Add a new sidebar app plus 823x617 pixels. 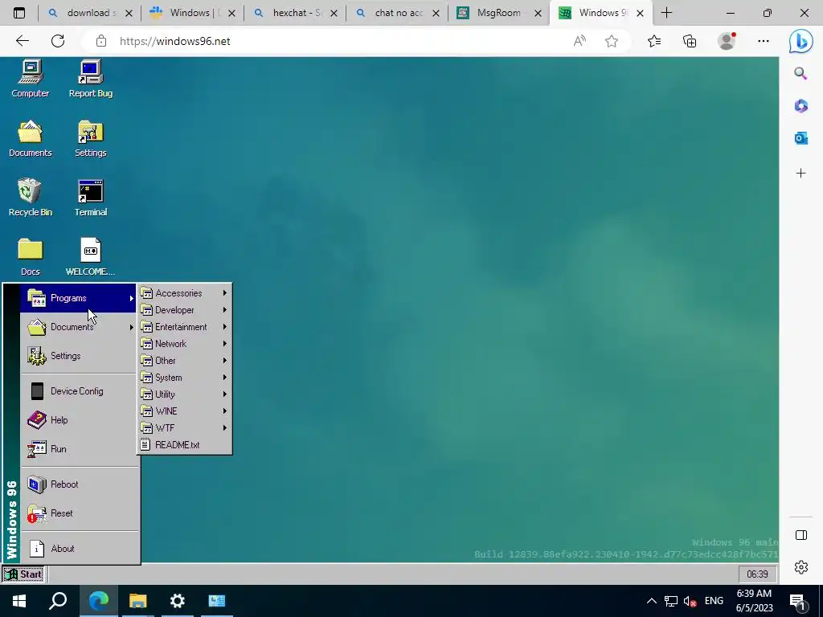800,174
